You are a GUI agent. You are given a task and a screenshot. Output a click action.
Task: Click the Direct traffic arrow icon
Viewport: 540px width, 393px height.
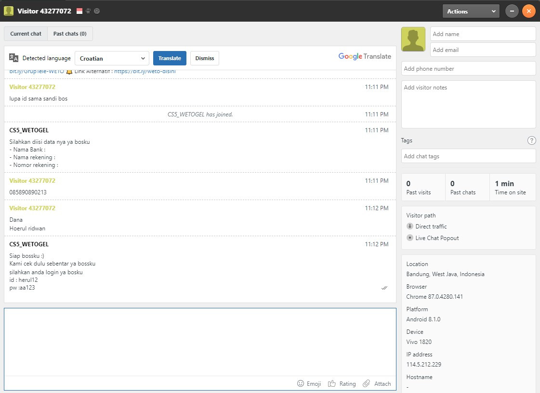click(x=410, y=226)
